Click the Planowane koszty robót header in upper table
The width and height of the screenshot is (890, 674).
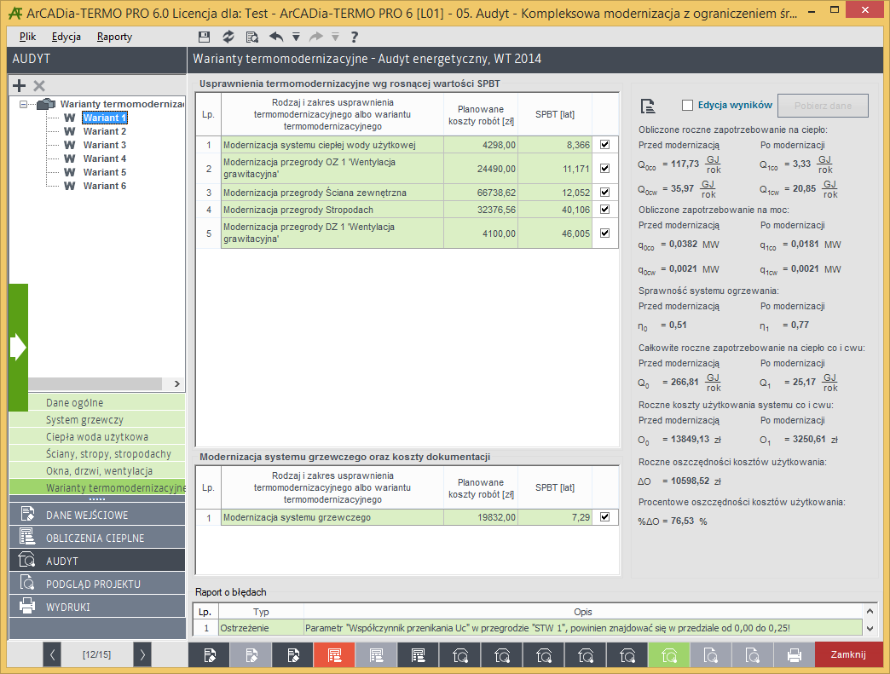click(x=481, y=114)
